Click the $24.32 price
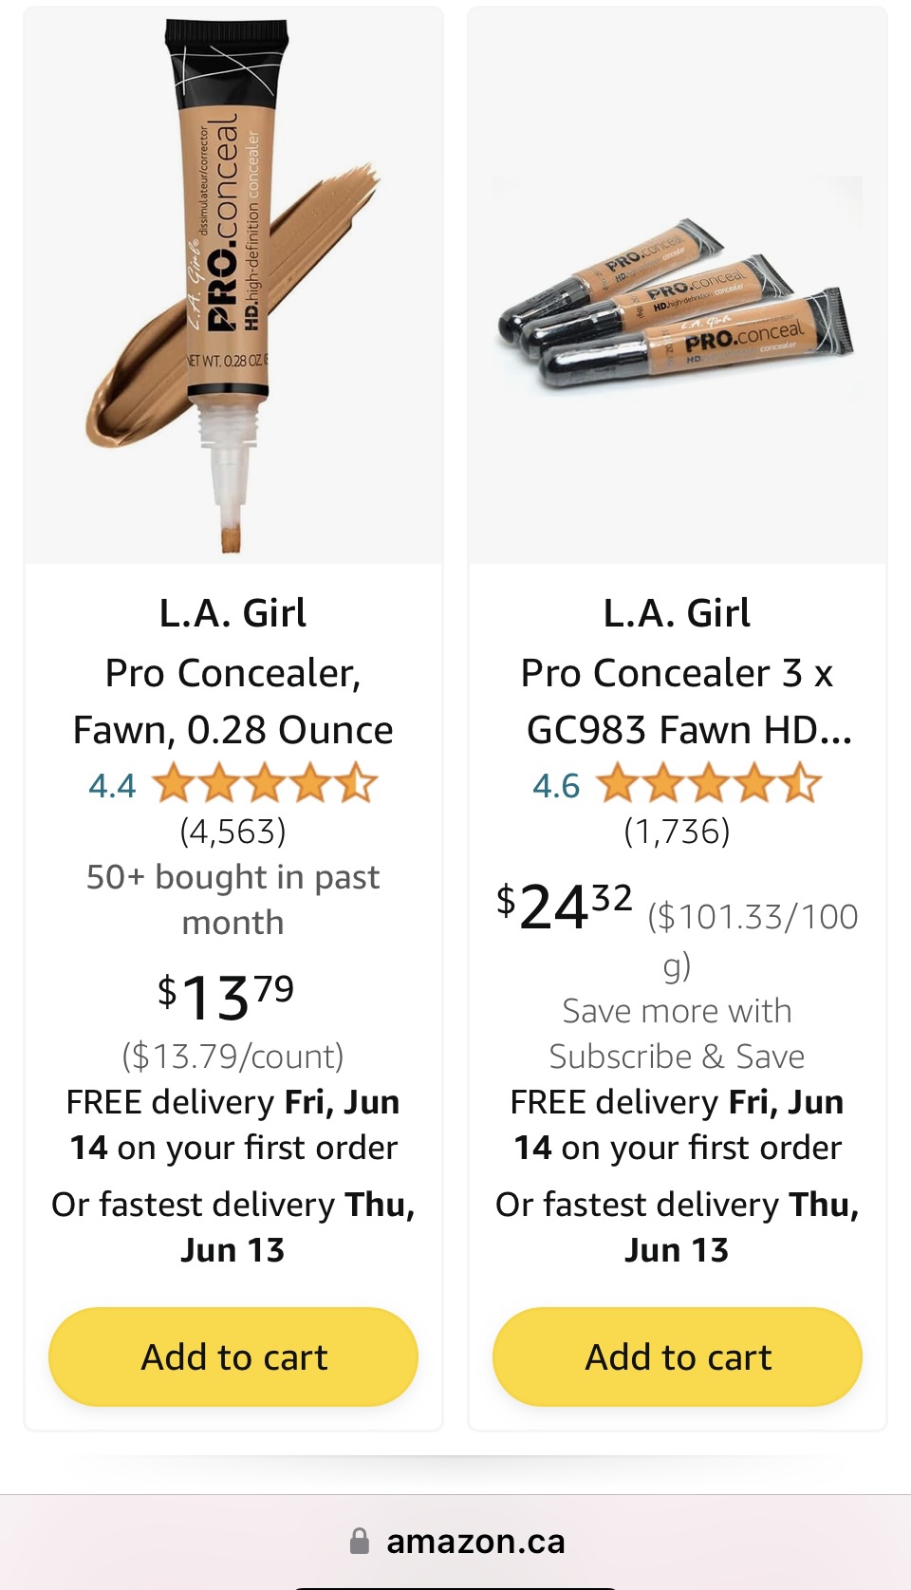The image size is (911, 1590). point(565,906)
